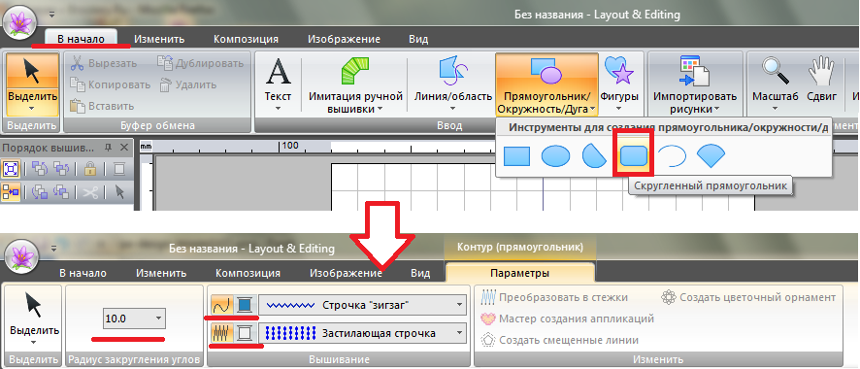Click the Удалить (Delete) trash command

187,84
